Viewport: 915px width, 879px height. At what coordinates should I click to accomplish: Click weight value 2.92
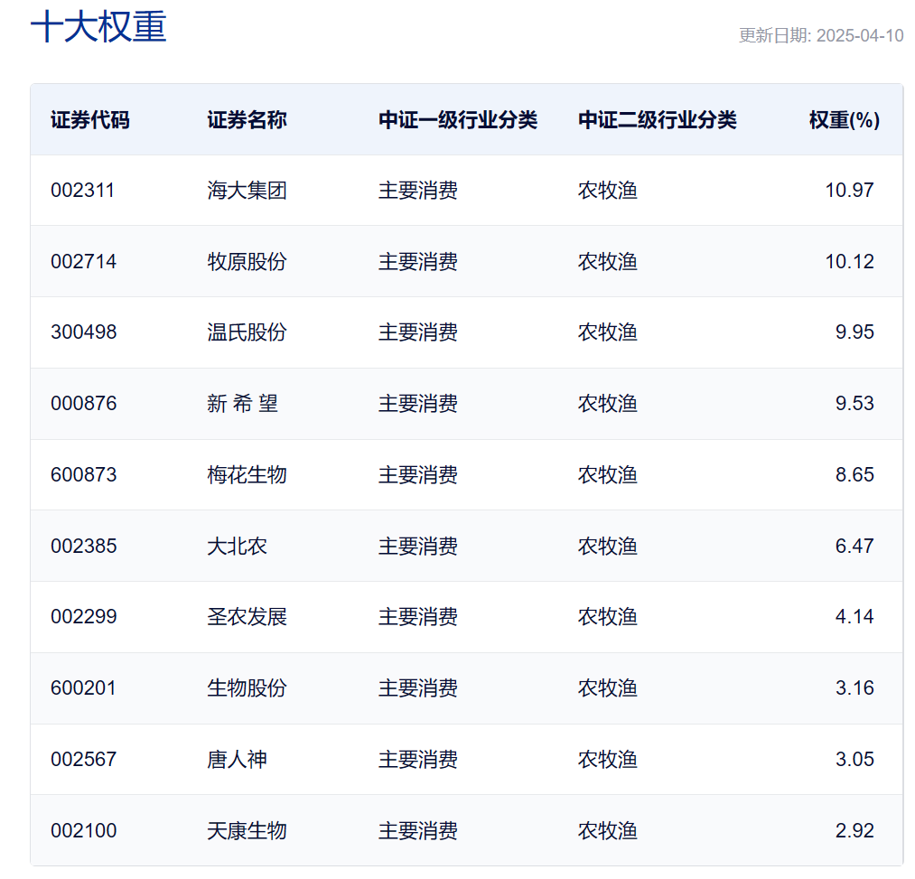click(x=854, y=830)
